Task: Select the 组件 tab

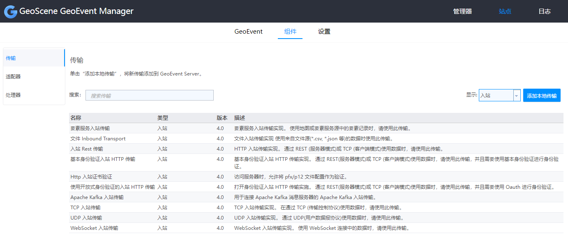Action: click(x=290, y=31)
